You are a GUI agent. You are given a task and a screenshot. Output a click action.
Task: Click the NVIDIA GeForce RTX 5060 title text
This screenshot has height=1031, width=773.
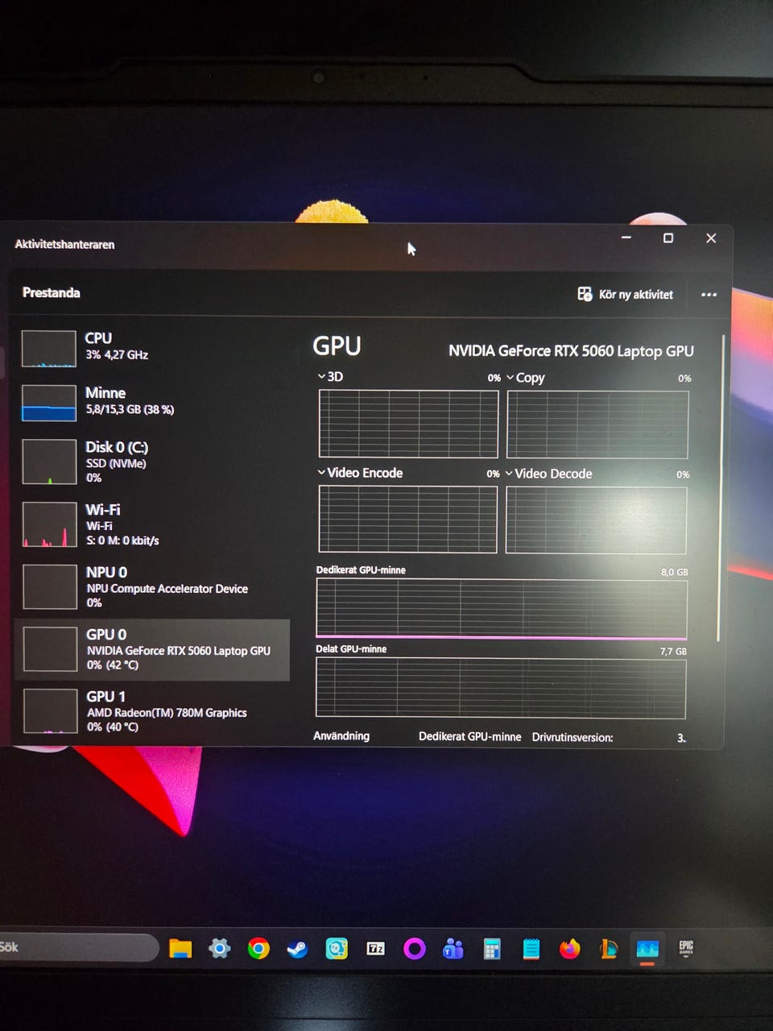[x=571, y=350]
